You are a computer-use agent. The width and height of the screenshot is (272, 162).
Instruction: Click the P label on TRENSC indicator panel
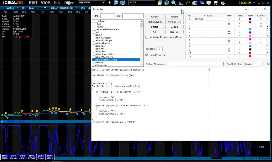(2, 121)
